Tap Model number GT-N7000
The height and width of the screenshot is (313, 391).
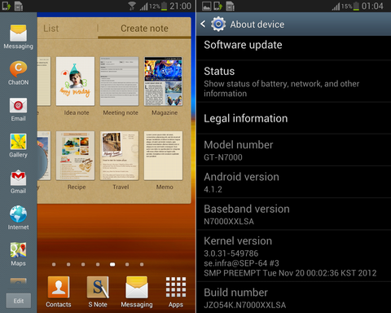point(294,150)
